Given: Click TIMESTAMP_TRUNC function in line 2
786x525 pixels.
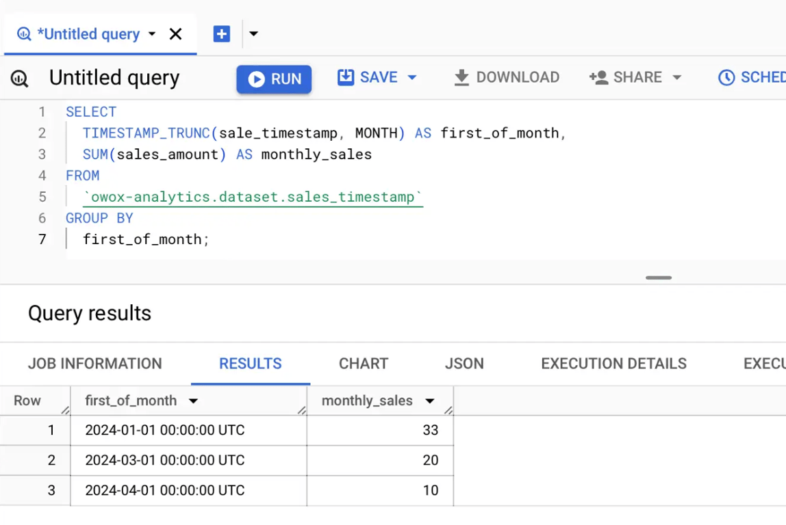Looking at the screenshot, I should click(147, 133).
